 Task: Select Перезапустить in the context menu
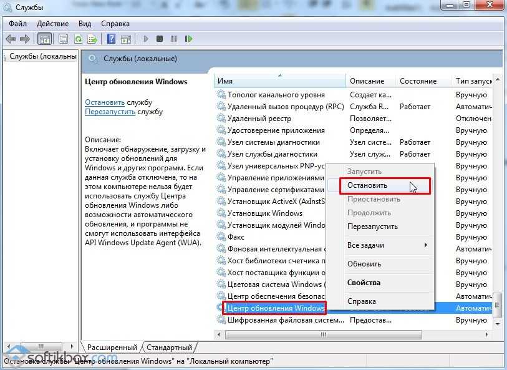tap(372, 226)
